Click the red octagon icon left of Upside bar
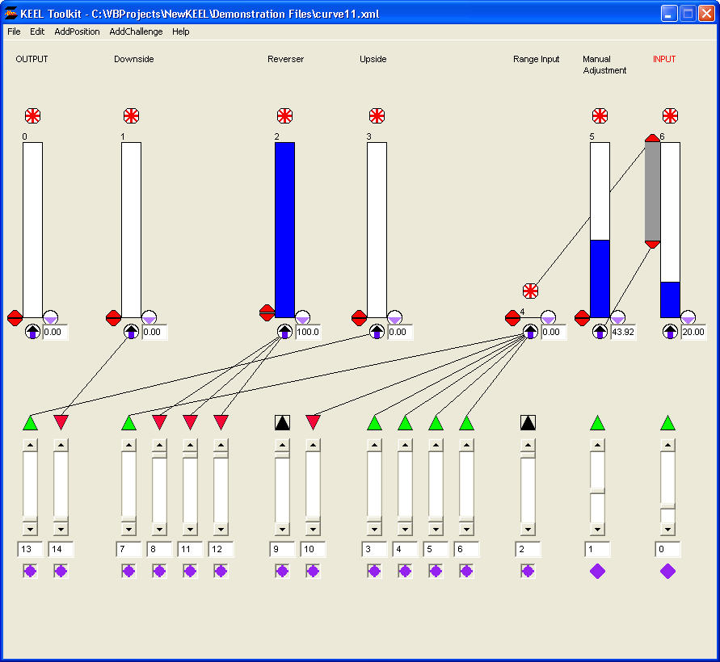The image size is (720, 662). (359, 318)
